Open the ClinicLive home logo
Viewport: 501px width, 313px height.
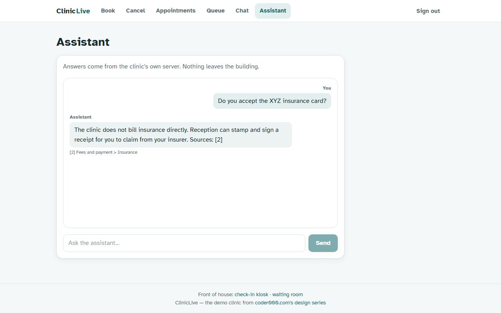click(73, 11)
